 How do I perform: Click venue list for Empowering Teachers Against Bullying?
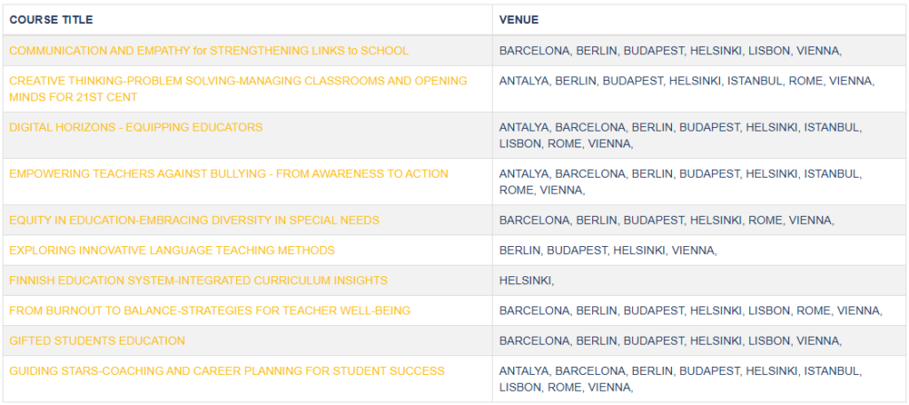[x=681, y=181]
